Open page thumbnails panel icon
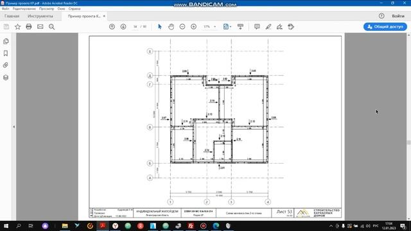411x231 pixels. (x=6, y=41)
